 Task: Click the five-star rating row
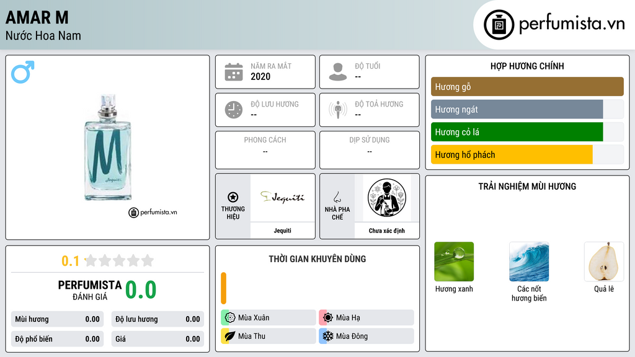[x=119, y=260]
